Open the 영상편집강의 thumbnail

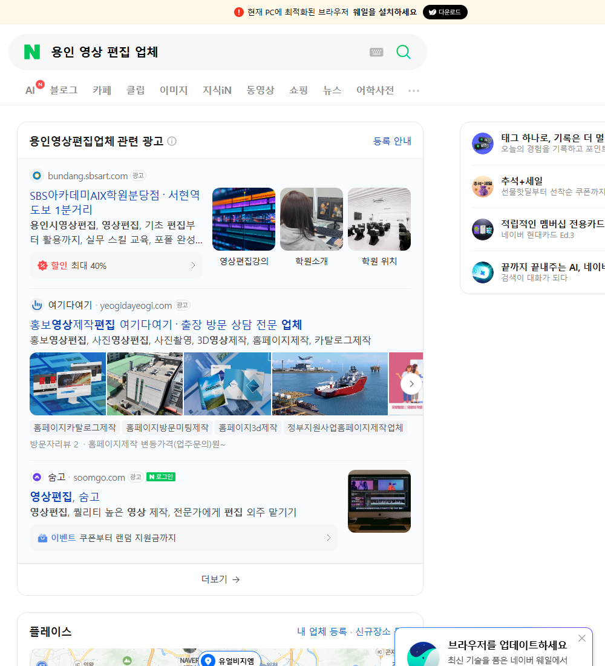[x=244, y=219]
